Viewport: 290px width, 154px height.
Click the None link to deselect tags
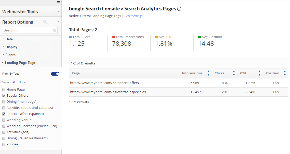point(22,82)
